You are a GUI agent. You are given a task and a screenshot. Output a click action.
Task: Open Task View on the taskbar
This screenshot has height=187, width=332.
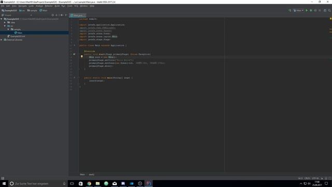point(72,183)
